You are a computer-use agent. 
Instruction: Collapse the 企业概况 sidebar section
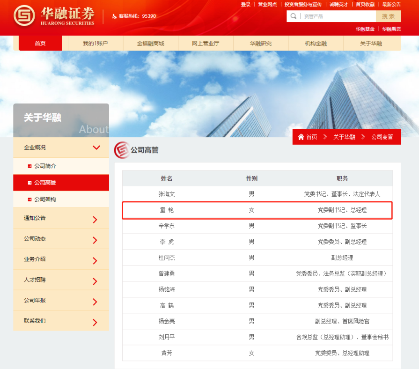click(96, 148)
